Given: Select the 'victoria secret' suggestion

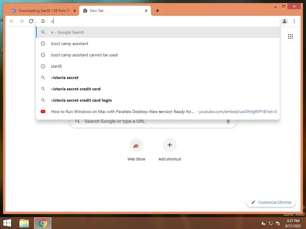Looking at the screenshot, I should (x=158, y=78).
